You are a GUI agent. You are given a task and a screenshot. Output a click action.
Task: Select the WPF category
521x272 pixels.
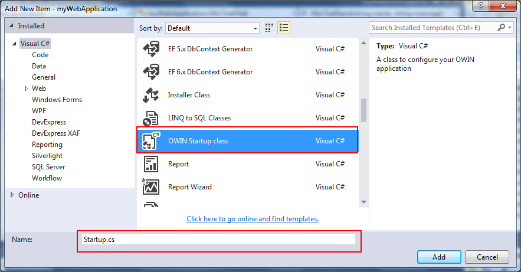coord(39,111)
